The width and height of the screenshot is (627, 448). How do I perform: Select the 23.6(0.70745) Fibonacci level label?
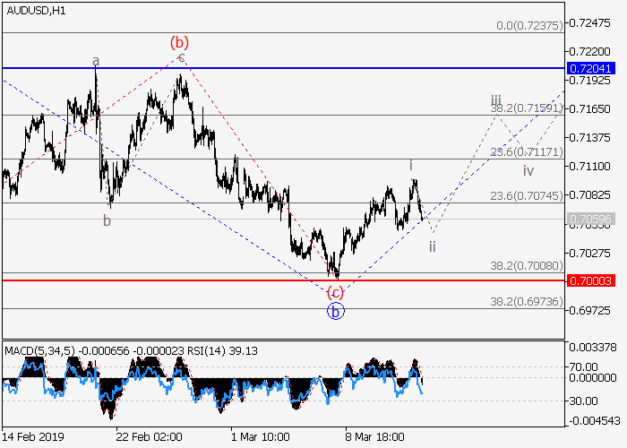pyautogui.click(x=526, y=194)
